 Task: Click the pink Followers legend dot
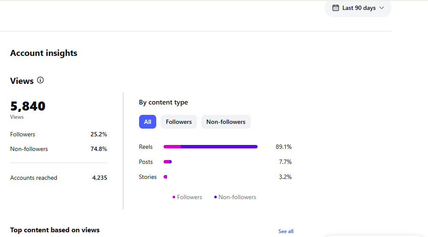pyautogui.click(x=174, y=197)
